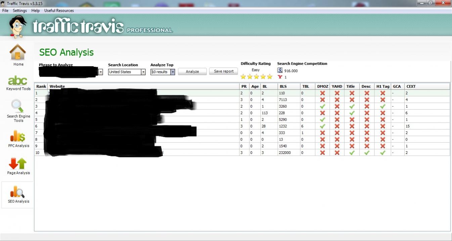
Task: Click the CEXT value 15
Action: click(408, 126)
